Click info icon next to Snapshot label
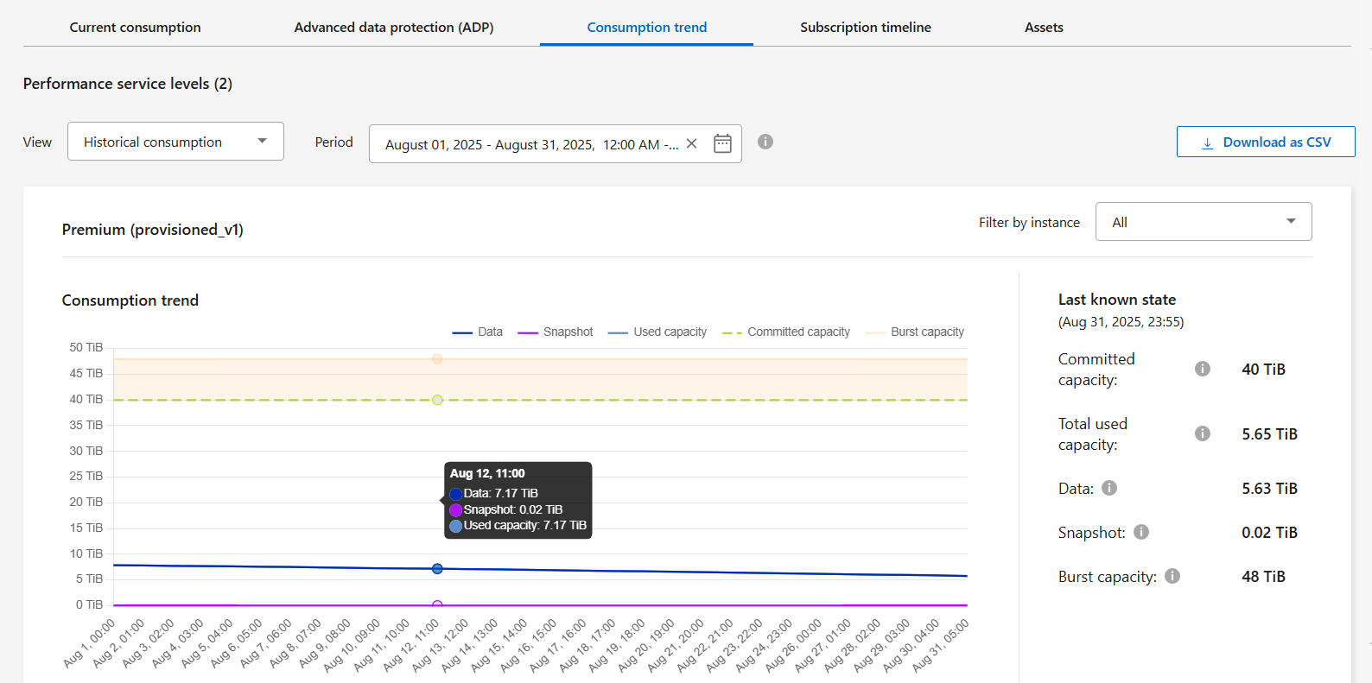The image size is (1372, 683). click(1141, 532)
